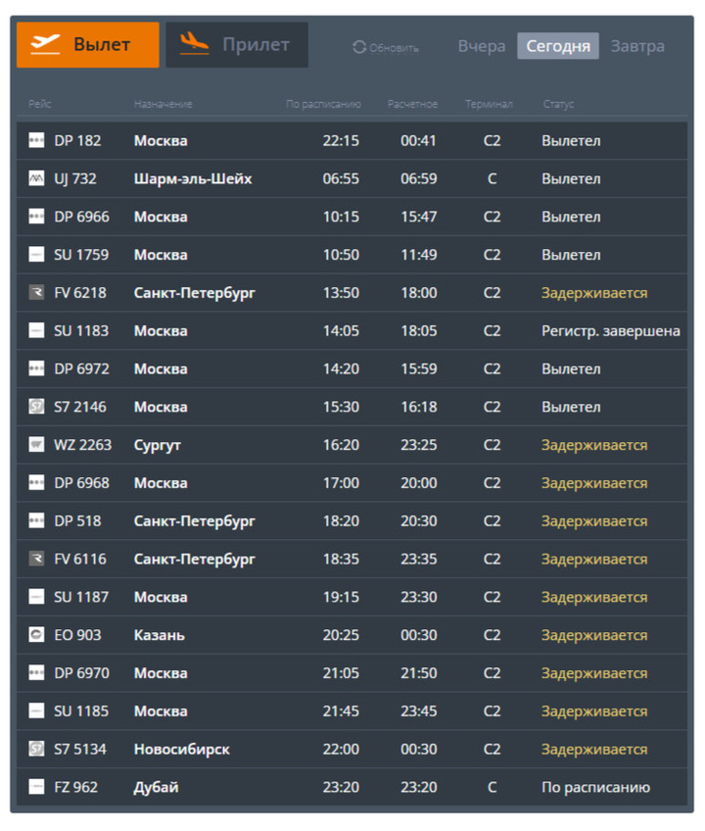This screenshot has height=831, width=705.
Task: Click Задерживается status for flight DP 518
Action: [594, 521]
